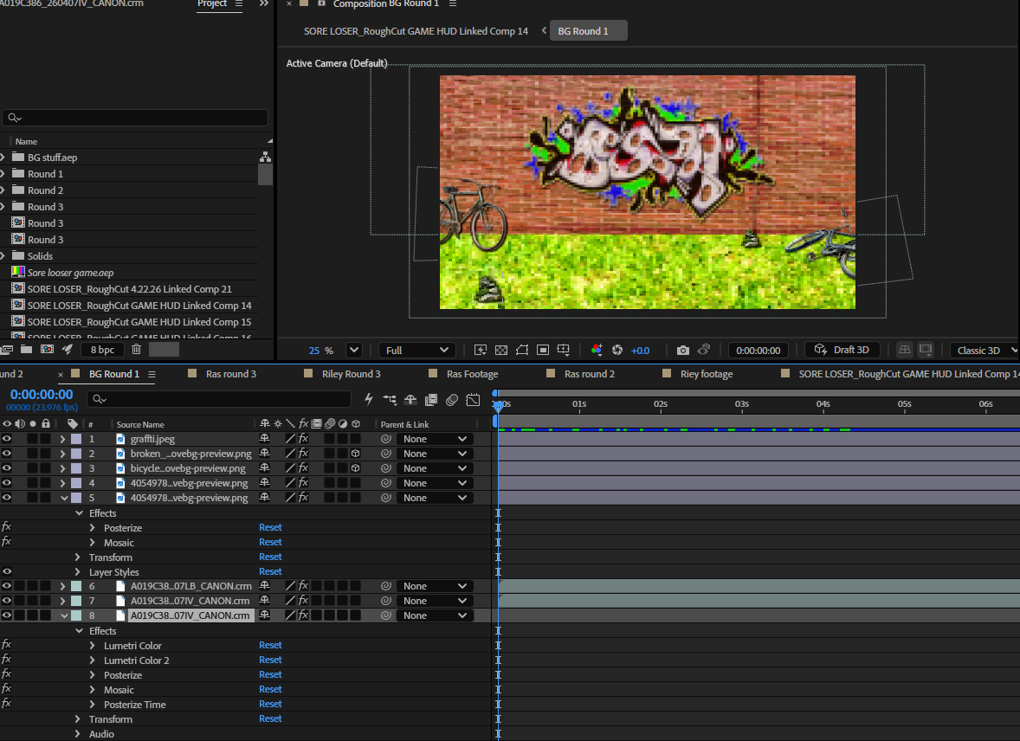Hide the graffti.jpeg layer eye
This screenshot has height=741, width=1020.
[x=7, y=439]
